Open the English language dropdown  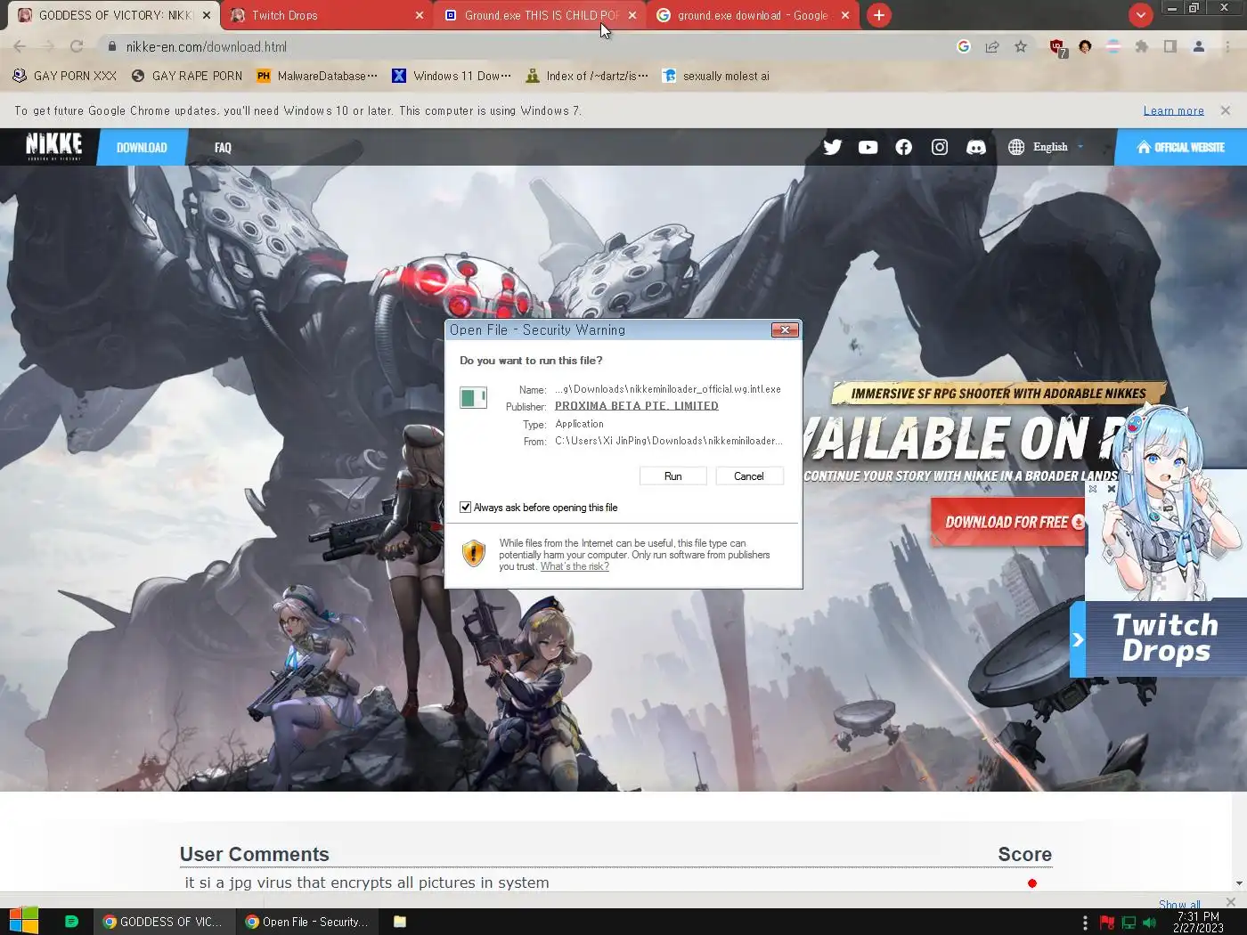1047,147
